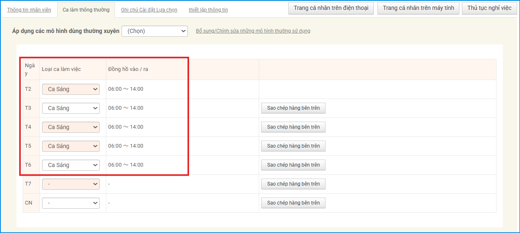Open the Thông tin nhân viên tab
The height and width of the screenshot is (233, 520).
(x=29, y=10)
